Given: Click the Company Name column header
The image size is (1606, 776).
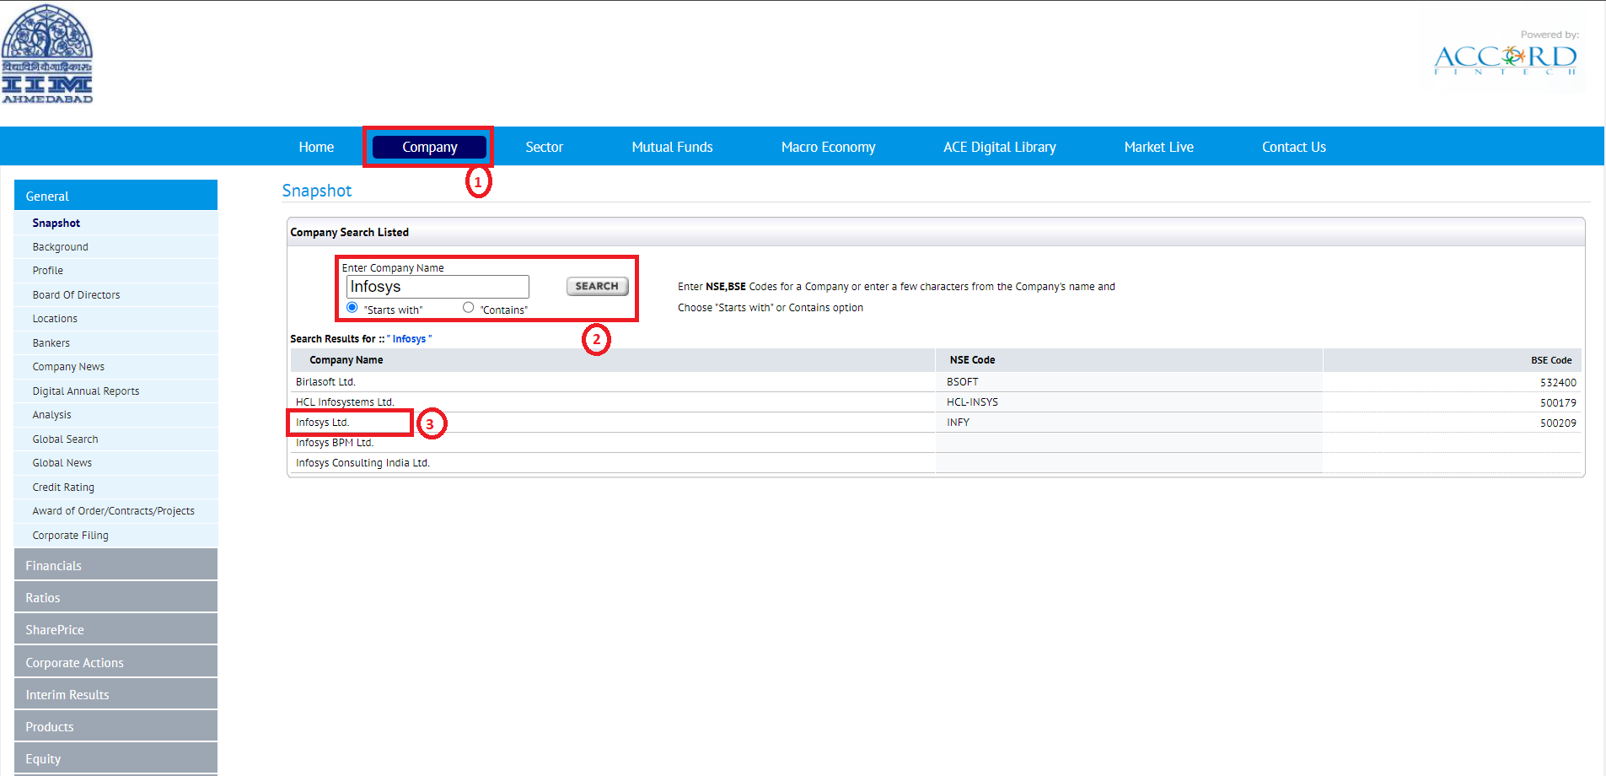Looking at the screenshot, I should tap(346, 360).
